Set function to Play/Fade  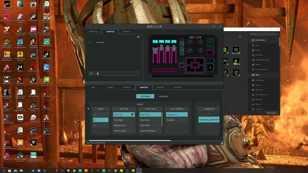click(x=150, y=125)
